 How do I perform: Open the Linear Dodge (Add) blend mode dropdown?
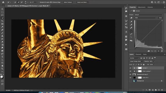136,61
